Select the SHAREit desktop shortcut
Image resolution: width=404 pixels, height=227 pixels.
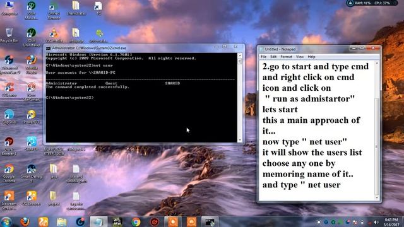point(32,144)
